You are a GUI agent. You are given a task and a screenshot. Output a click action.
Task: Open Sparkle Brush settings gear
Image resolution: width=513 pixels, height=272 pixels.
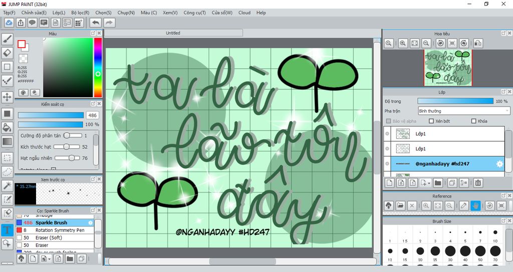pyautogui.click(x=90, y=223)
